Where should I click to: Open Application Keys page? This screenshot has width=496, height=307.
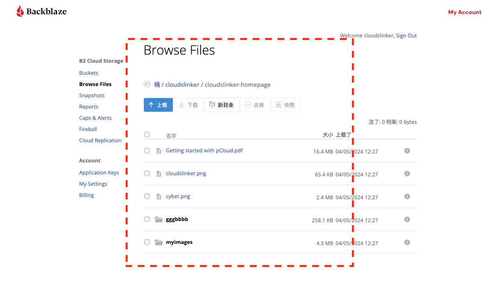pyautogui.click(x=99, y=172)
